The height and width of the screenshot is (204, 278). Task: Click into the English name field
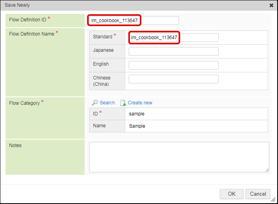click(173, 65)
